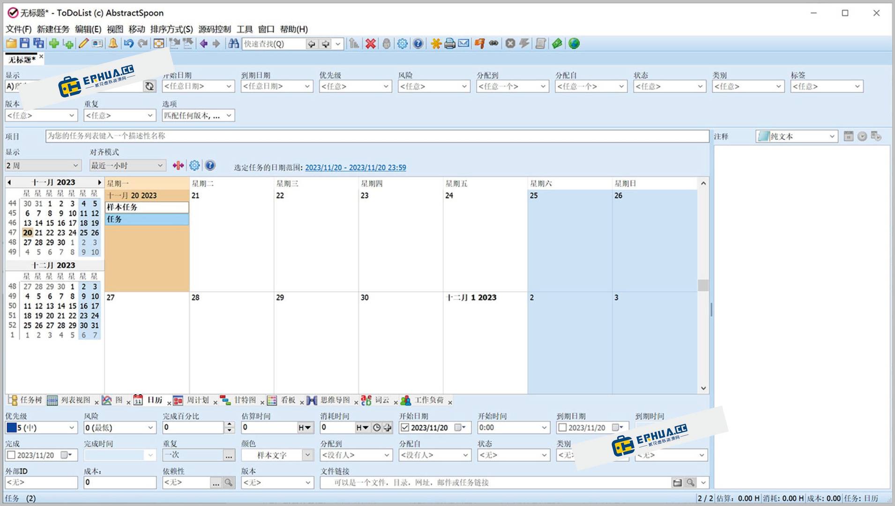This screenshot has height=506, width=895.
Task: Open the 对齐模式 alignment dropdown
Action: pyautogui.click(x=127, y=165)
